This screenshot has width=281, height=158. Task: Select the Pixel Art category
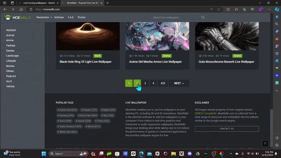11,76
